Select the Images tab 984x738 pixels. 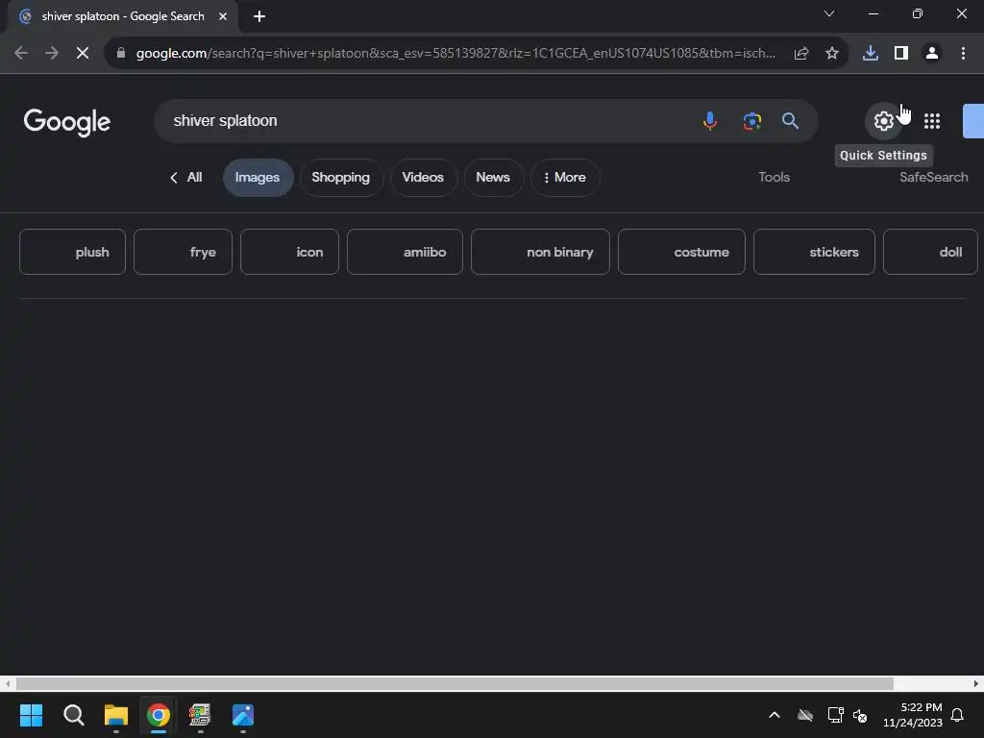(x=258, y=178)
